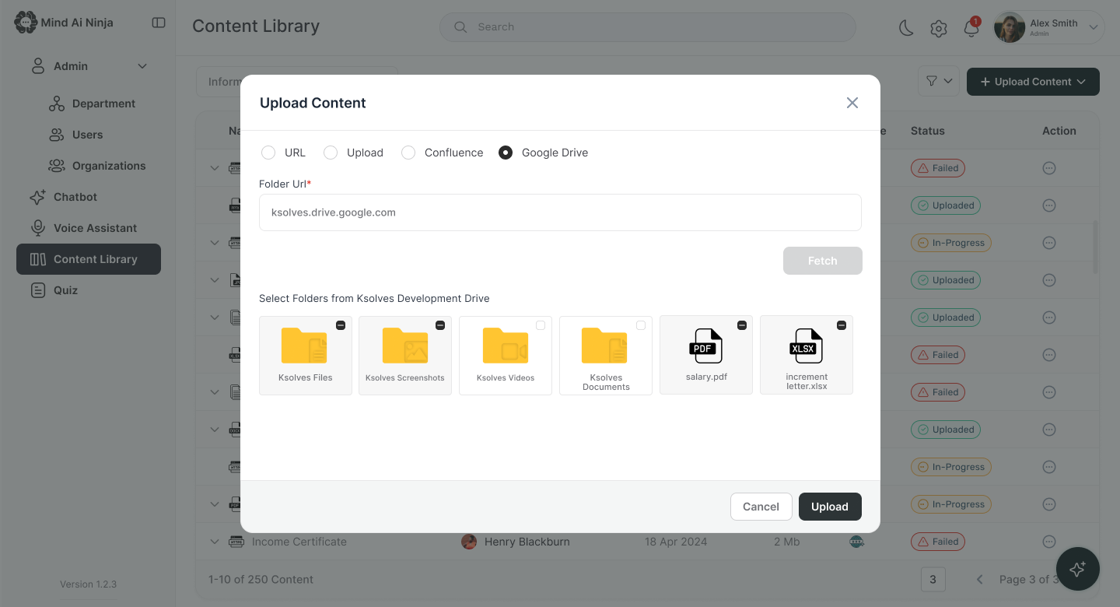Open the Upload Content dropdown button
The image size is (1120, 607).
point(1033,82)
